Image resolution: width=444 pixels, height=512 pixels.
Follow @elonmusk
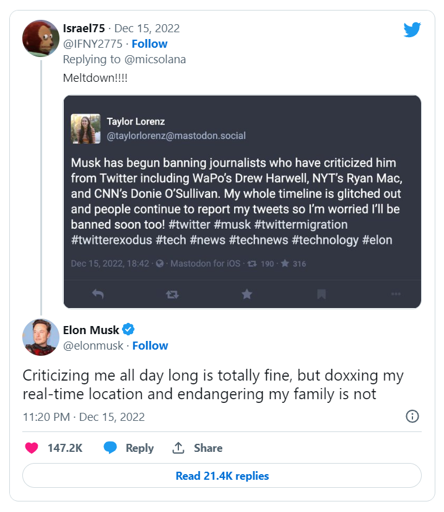click(x=150, y=345)
